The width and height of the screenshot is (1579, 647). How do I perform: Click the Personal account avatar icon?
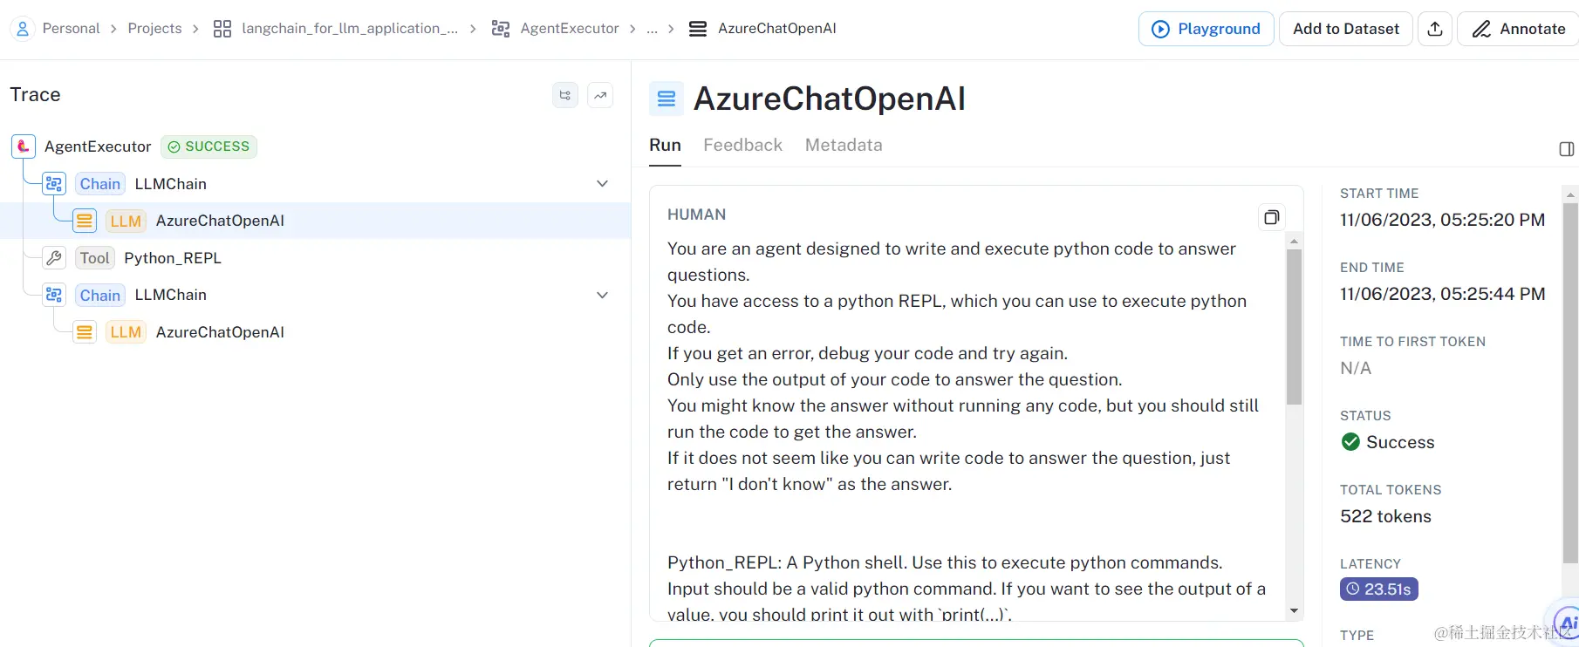[23, 29]
